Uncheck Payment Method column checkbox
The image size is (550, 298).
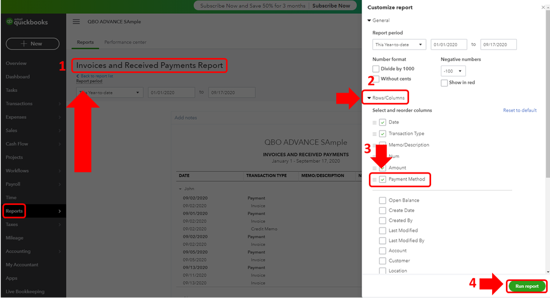pos(383,180)
